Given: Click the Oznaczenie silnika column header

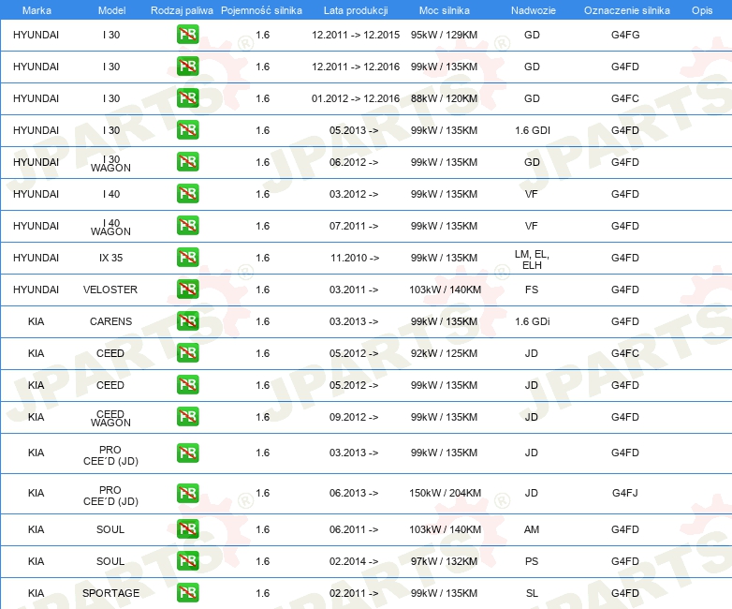Looking at the screenshot, I should (626, 9).
